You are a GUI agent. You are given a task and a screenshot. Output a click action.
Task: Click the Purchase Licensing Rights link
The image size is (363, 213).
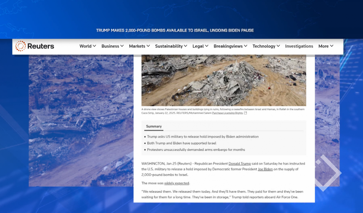pos(227,113)
